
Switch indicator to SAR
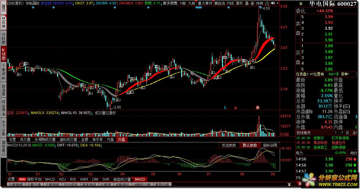click(106, 179)
